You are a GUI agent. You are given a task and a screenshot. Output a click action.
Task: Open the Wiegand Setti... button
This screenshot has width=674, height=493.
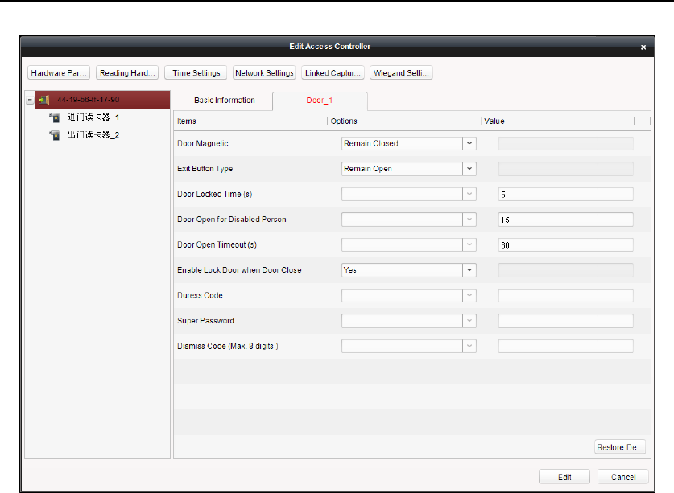[401, 73]
